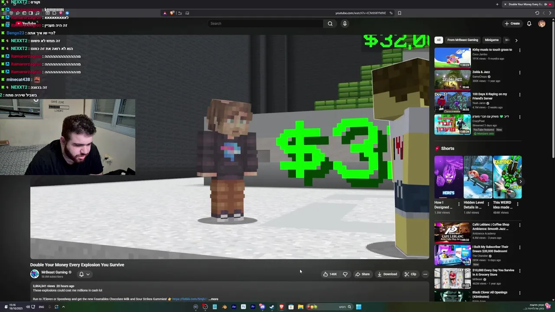Select the All filter chip

[438, 40]
